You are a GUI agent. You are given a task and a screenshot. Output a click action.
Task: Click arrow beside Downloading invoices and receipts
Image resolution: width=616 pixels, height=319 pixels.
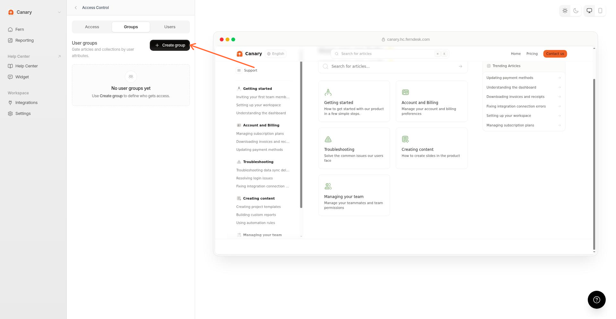point(559,97)
